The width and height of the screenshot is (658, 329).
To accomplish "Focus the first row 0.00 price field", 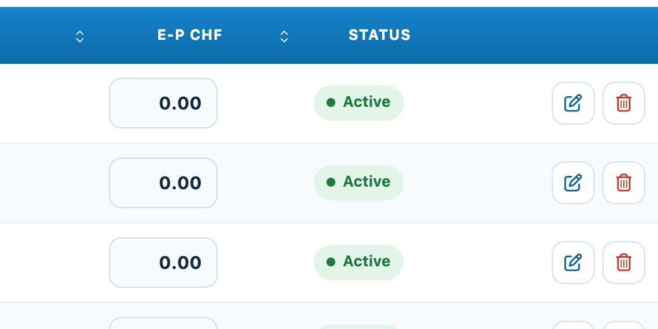I will coord(163,103).
